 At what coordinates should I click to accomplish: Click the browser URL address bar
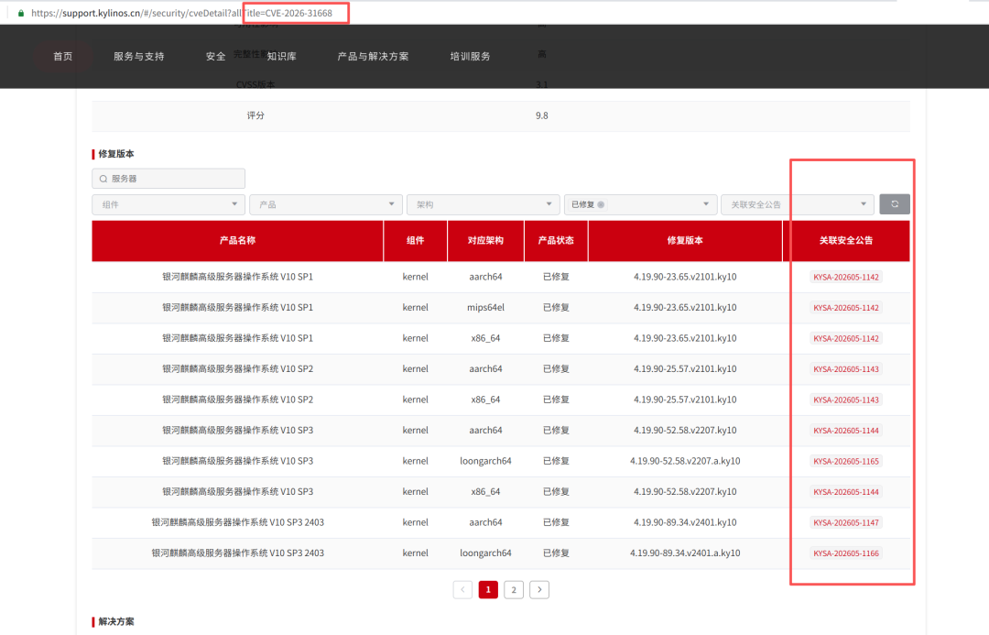tap(181, 13)
